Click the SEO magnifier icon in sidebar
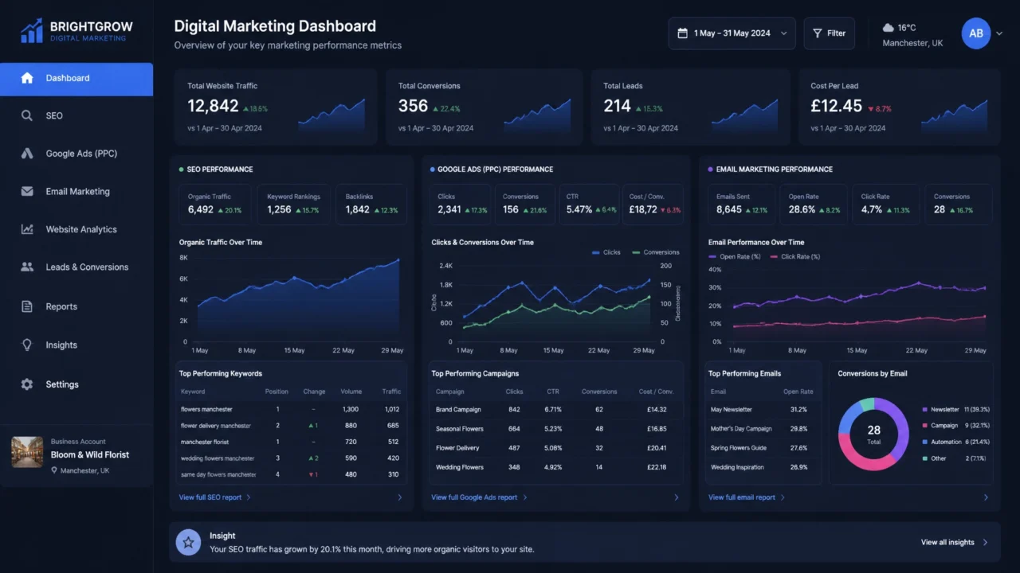 pos(27,115)
